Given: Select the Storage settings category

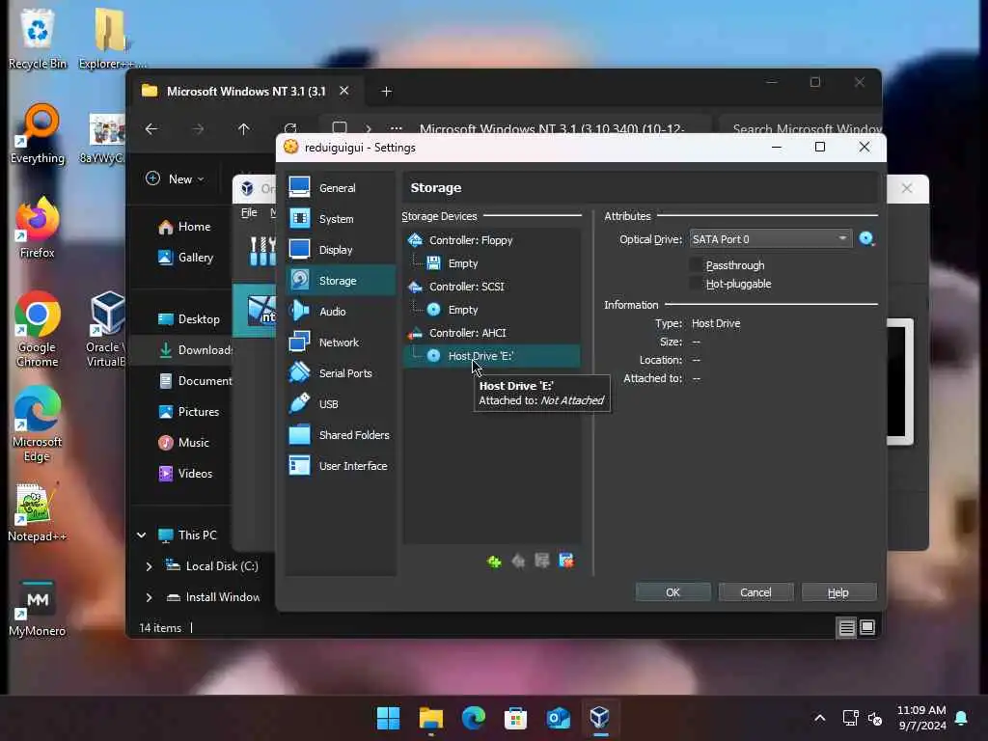Looking at the screenshot, I should click(341, 281).
